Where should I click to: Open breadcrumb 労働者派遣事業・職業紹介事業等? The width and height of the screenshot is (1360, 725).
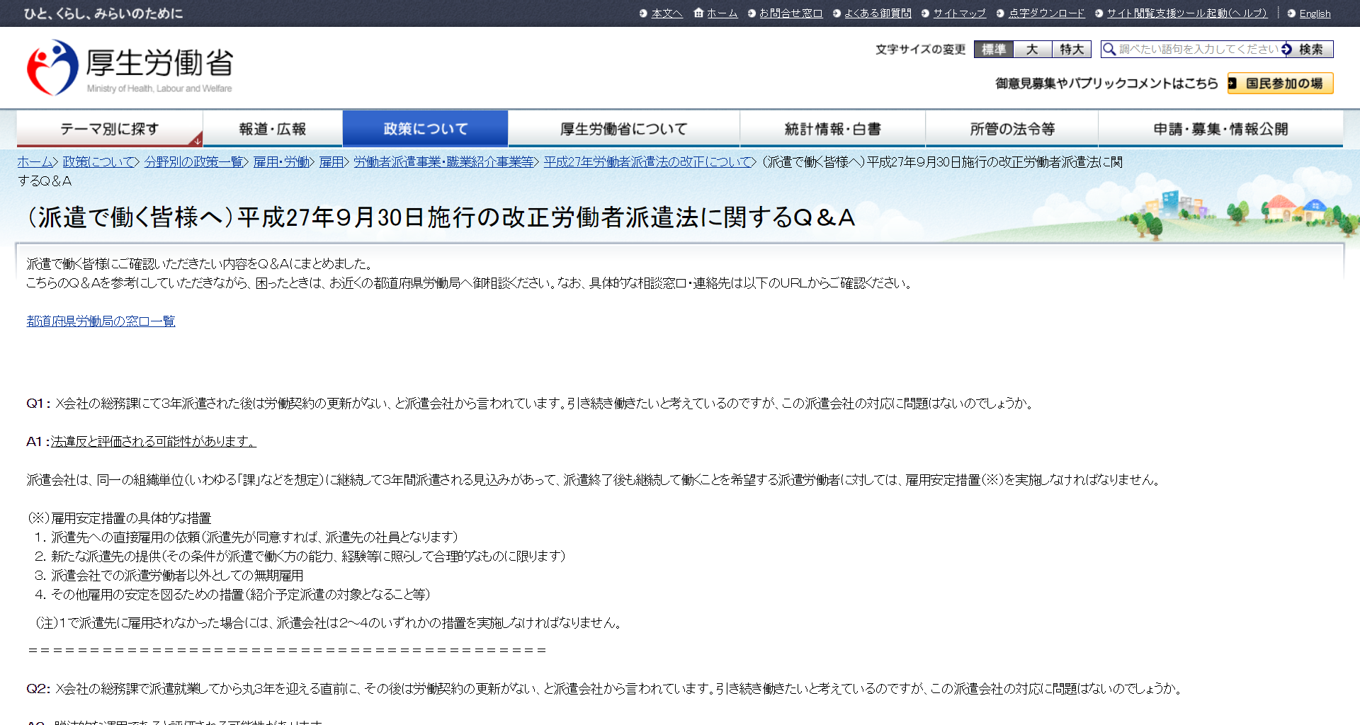pos(443,162)
